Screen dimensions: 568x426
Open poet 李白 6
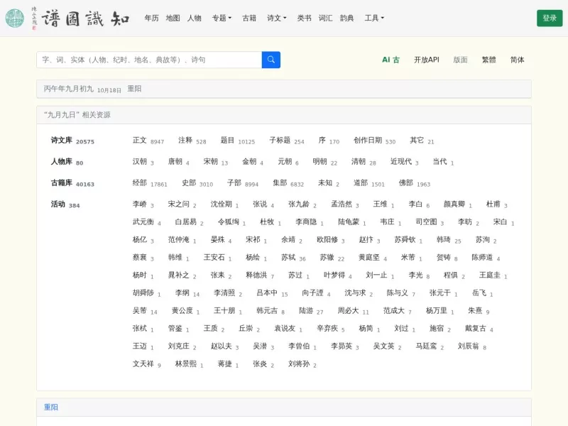(419, 204)
